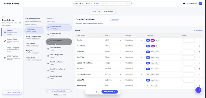Delete the isActive field

coord(199,69)
